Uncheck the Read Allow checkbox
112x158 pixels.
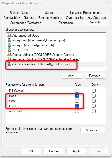coord(77,96)
